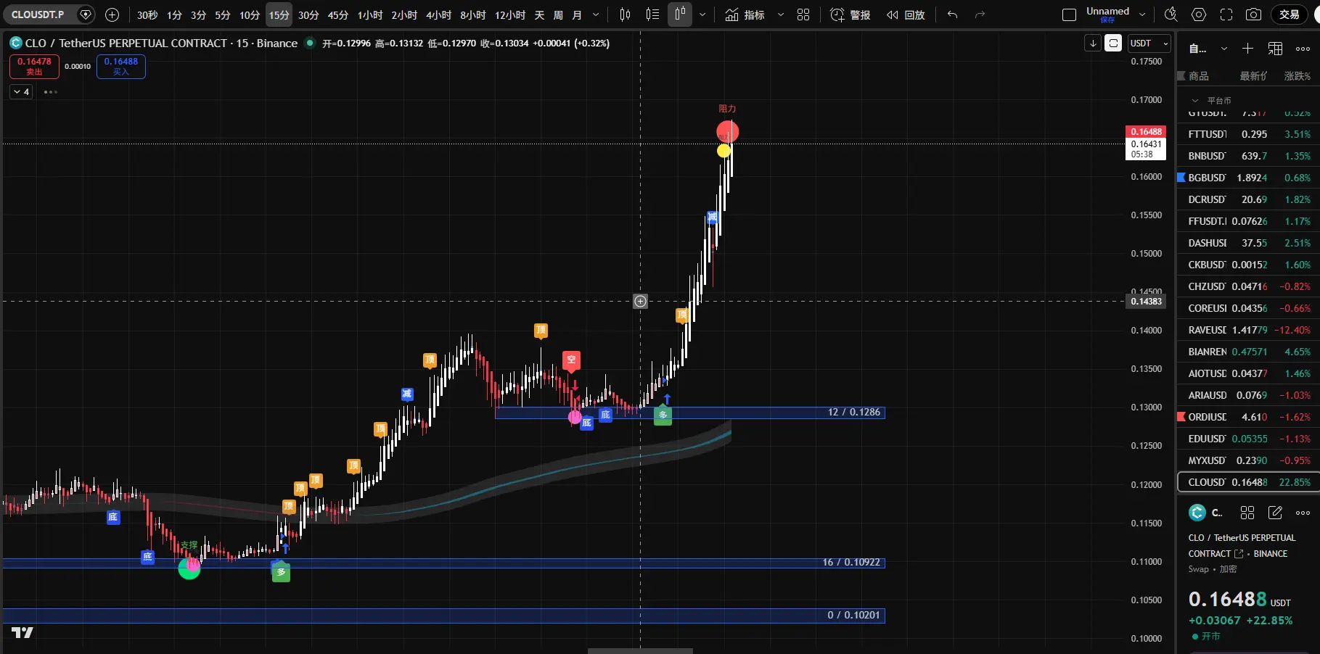This screenshot has height=654, width=1320.
Task: Take a chart snapshot with camera icon
Action: [1253, 15]
